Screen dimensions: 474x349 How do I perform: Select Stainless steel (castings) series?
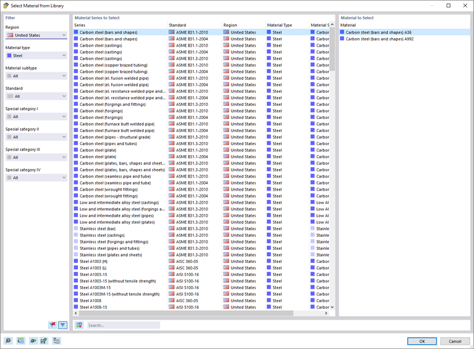coord(201,235)
